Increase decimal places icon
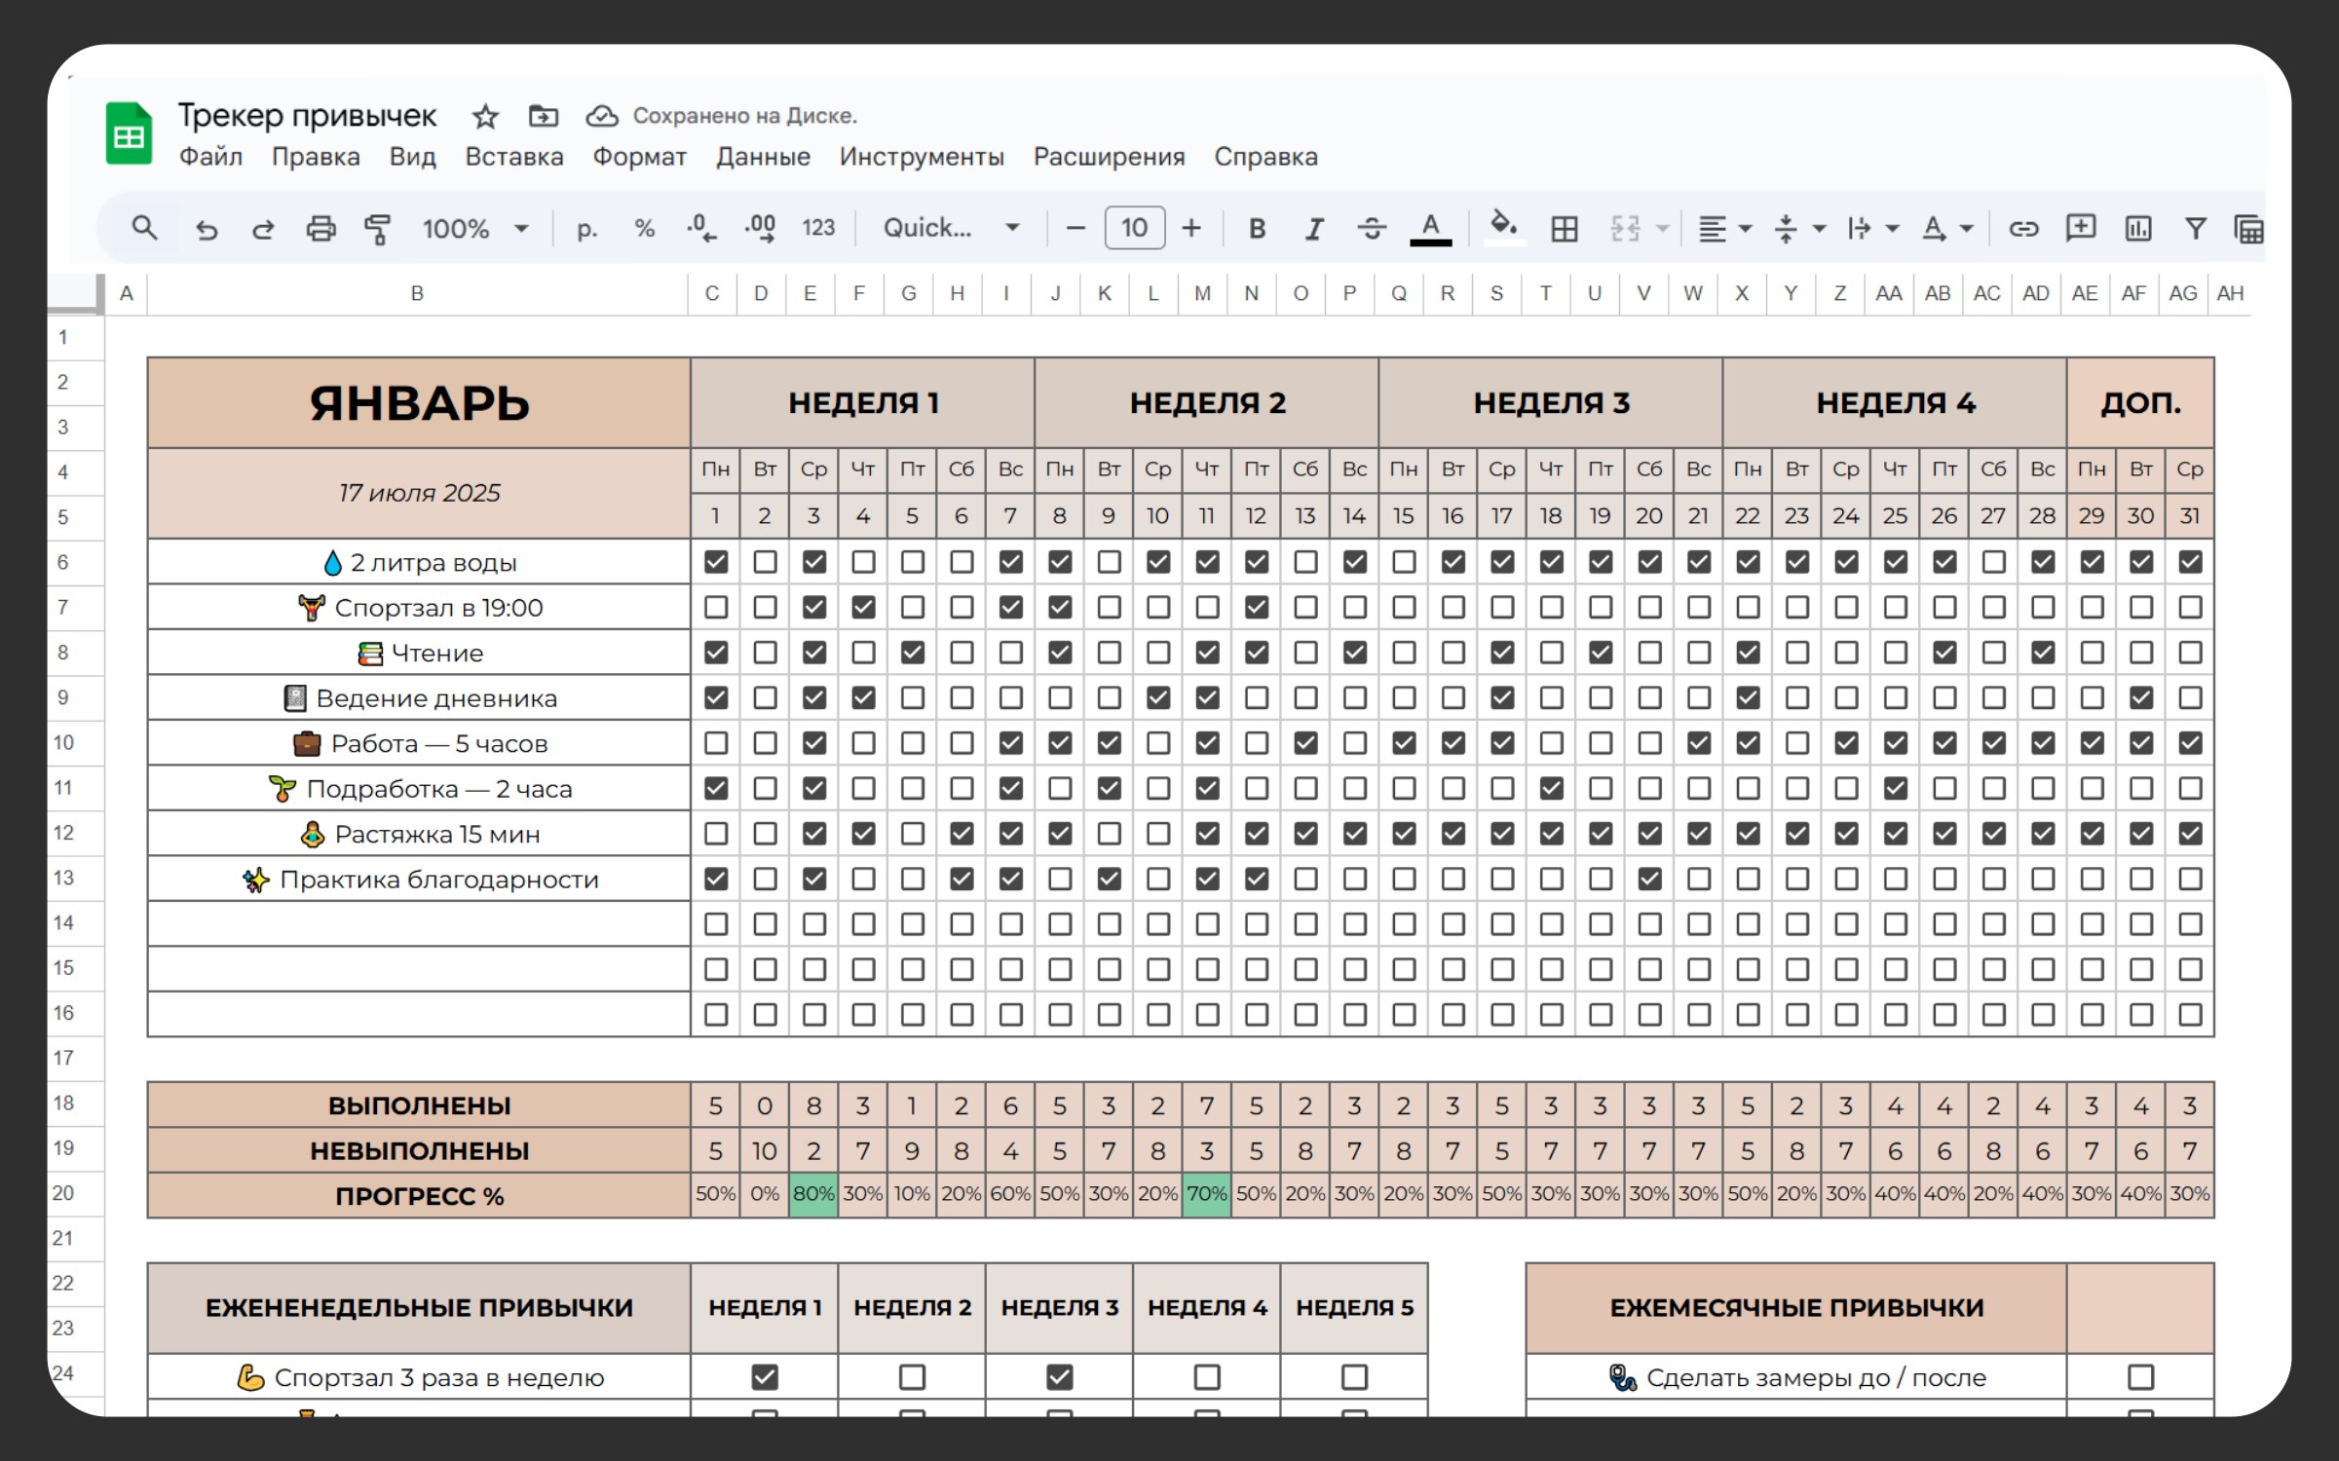Screen dimensions: 2339x1461 (760, 229)
